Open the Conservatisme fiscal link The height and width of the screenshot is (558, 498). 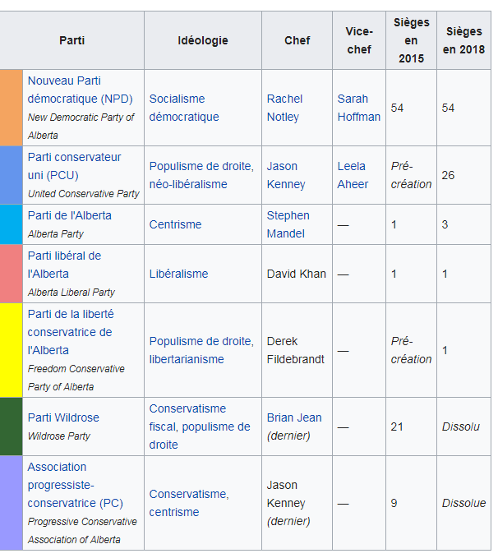point(187,417)
